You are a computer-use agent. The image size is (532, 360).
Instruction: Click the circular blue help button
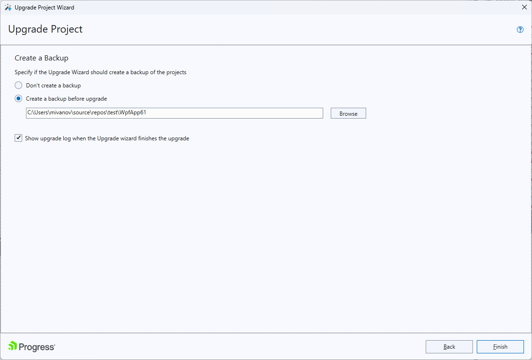coord(520,29)
